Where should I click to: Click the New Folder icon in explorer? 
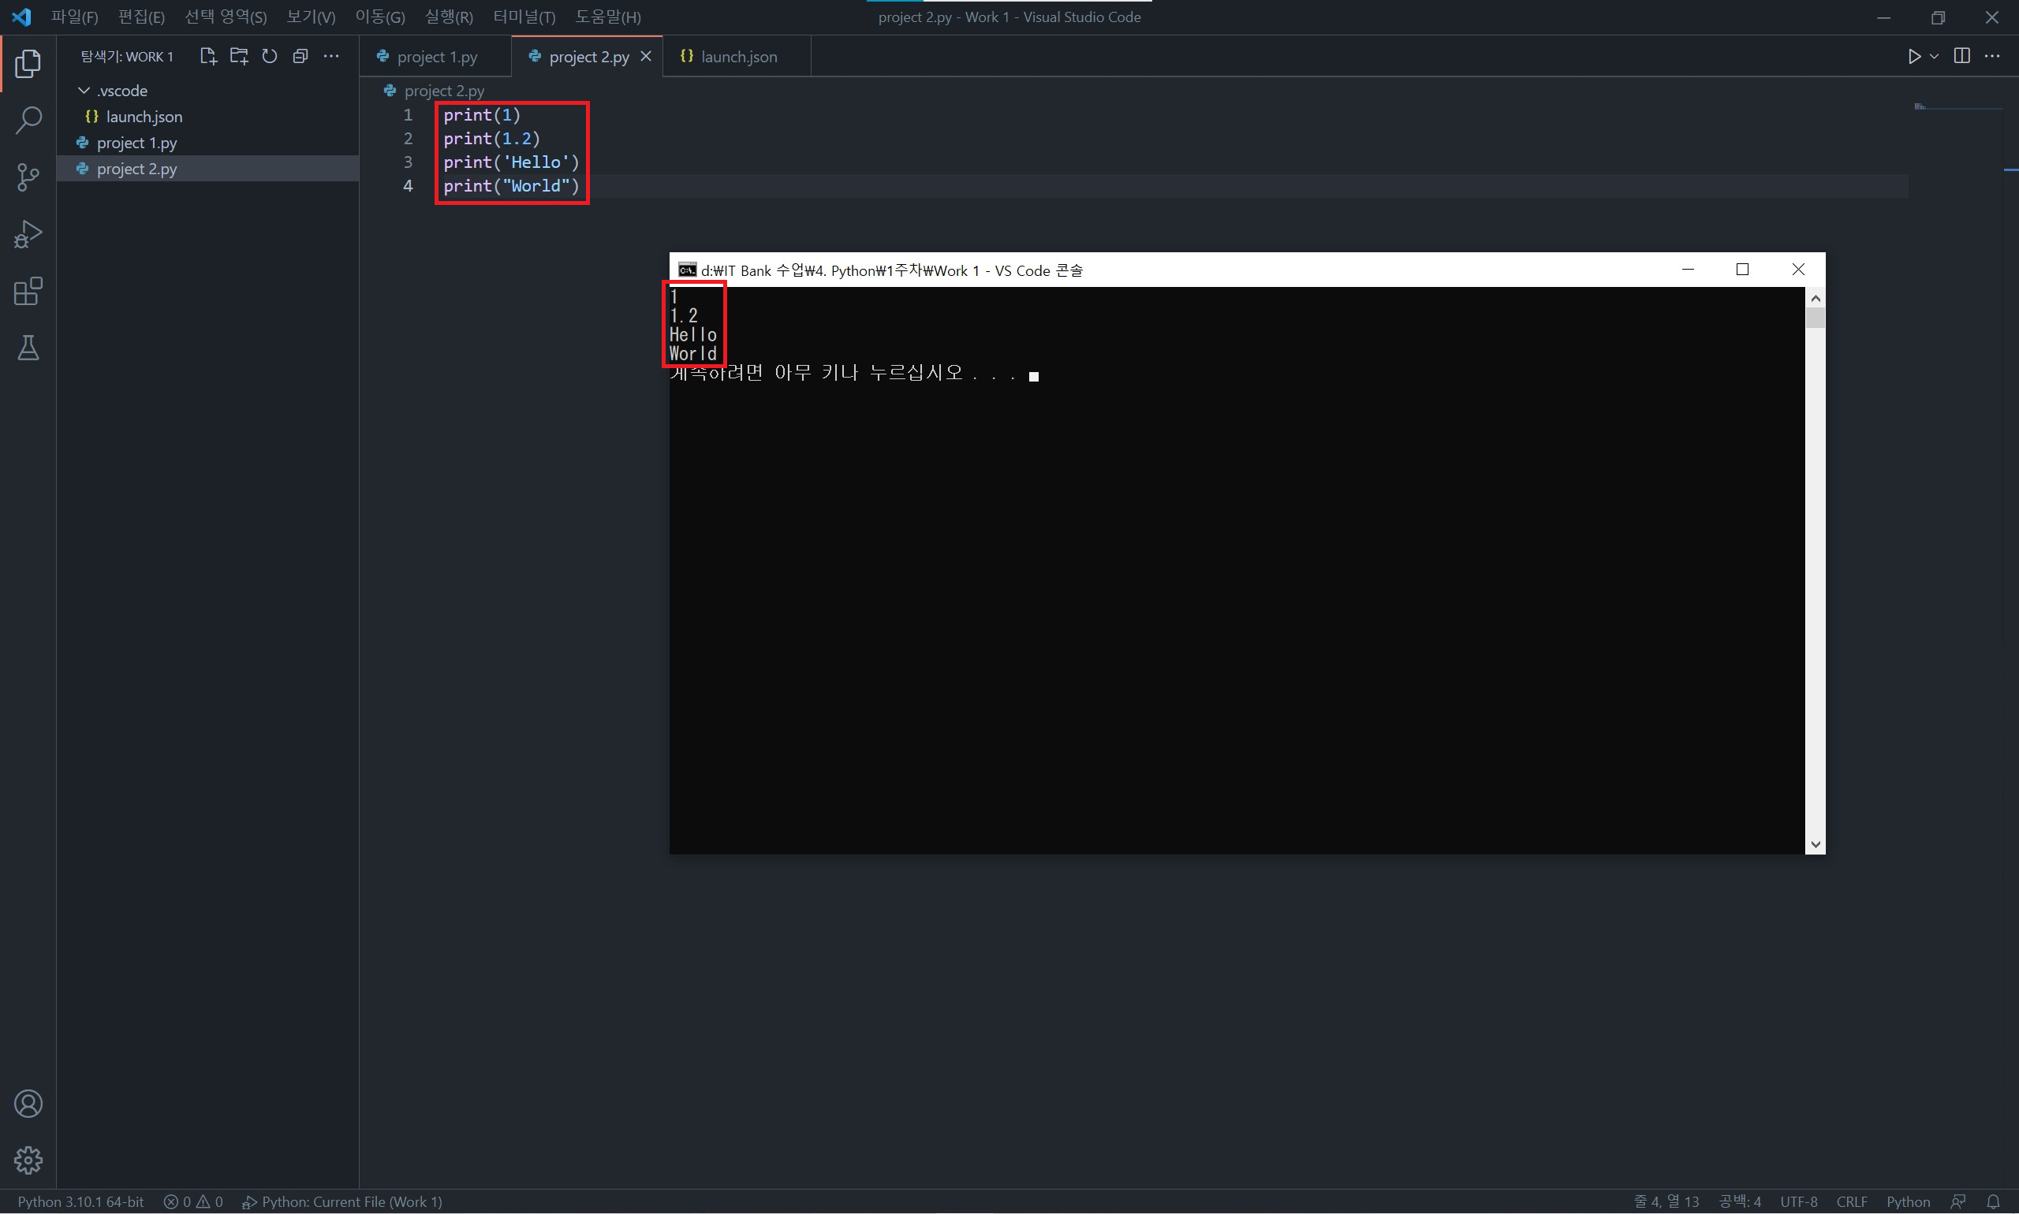239,57
